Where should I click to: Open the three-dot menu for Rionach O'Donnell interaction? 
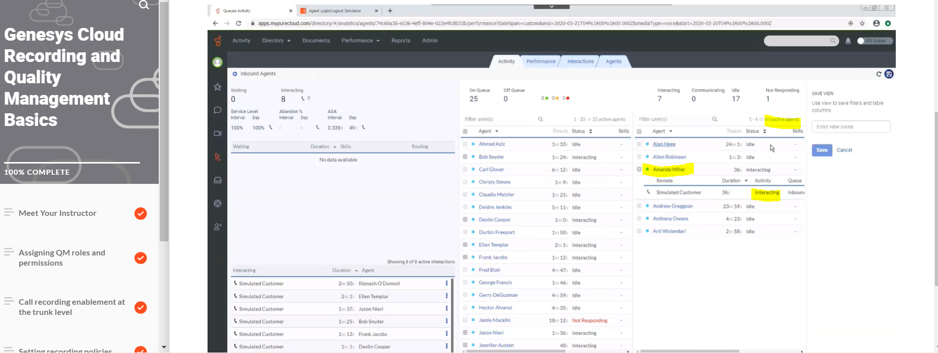coord(447,283)
